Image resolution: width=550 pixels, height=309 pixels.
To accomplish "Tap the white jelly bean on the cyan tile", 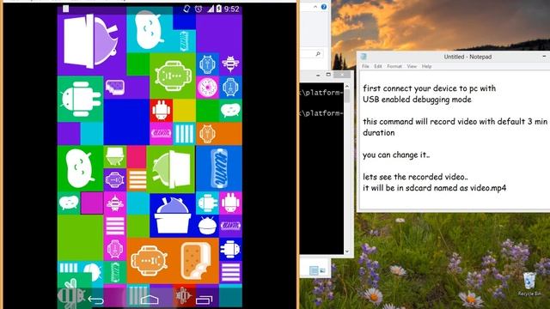I will click(x=149, y=31).
